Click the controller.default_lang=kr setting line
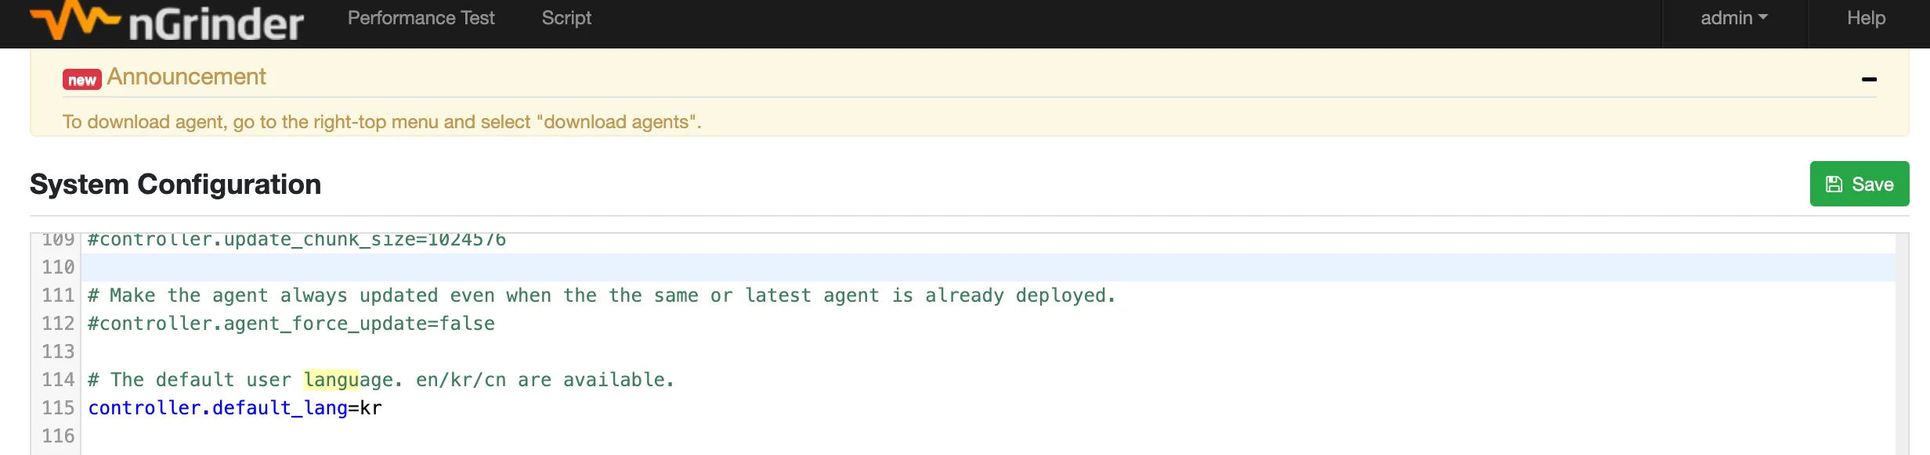Viewport: 1930px width, 455px height. pos(235,408)
